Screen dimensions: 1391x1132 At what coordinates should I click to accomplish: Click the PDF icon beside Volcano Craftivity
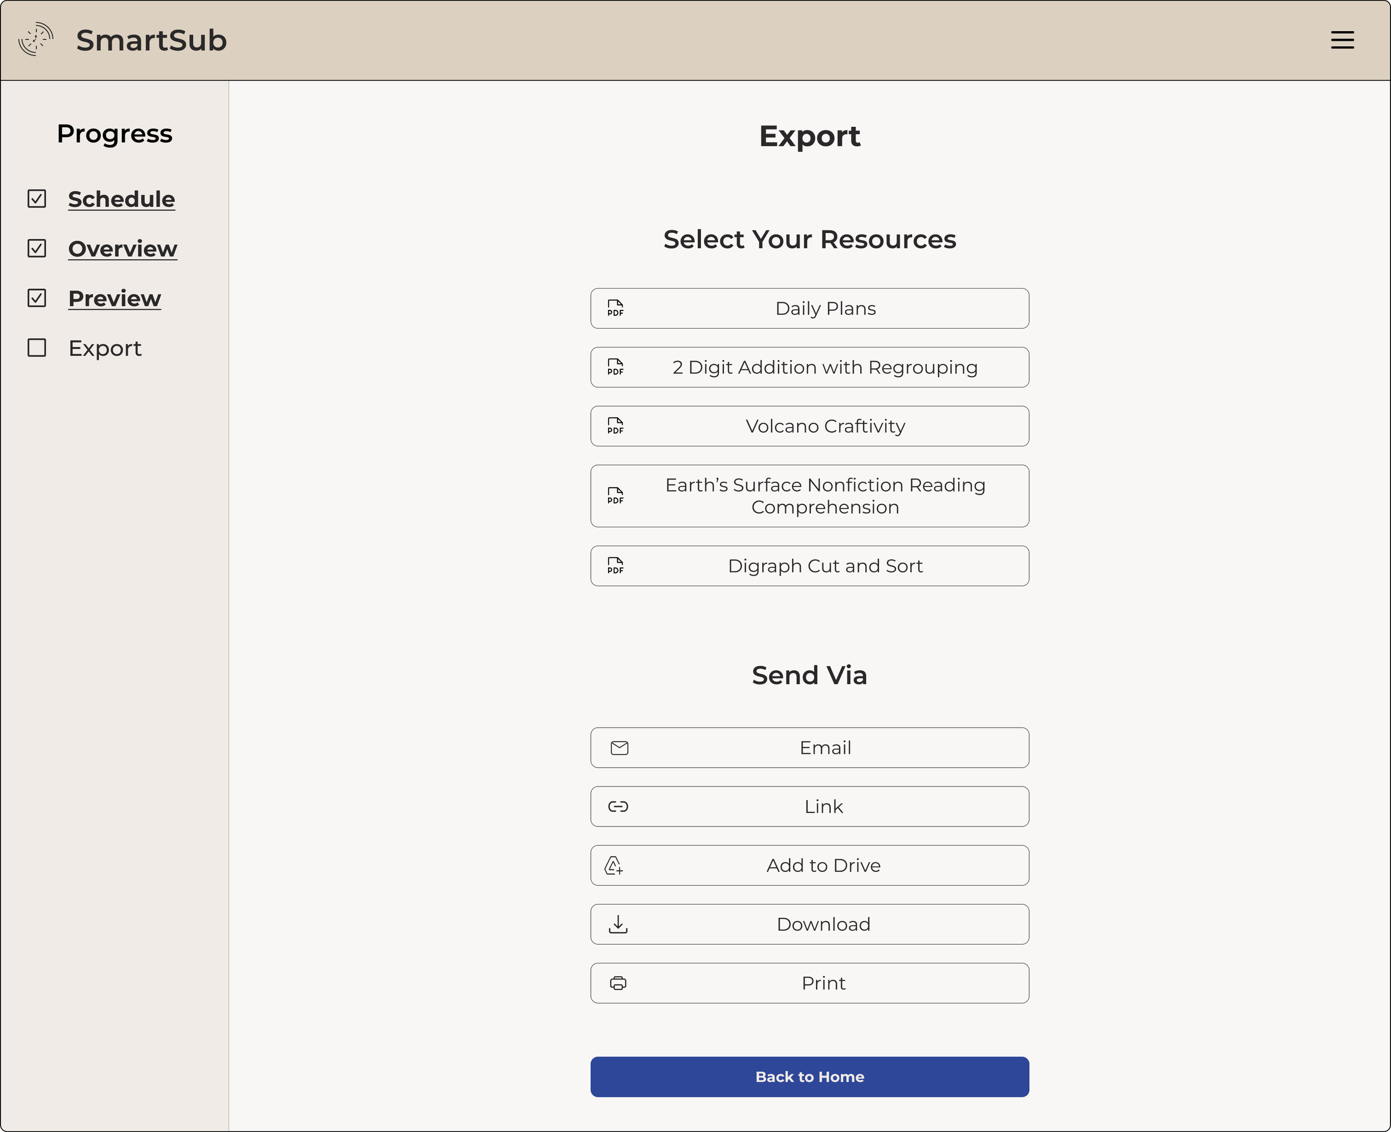(x=615, y=427)
